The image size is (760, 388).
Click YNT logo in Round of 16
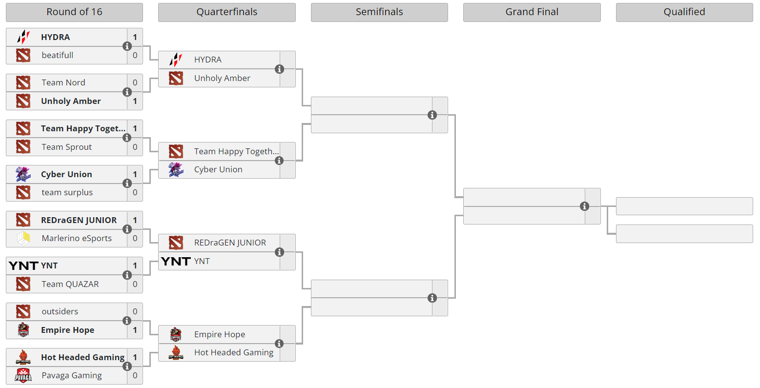tap(23, 265)
